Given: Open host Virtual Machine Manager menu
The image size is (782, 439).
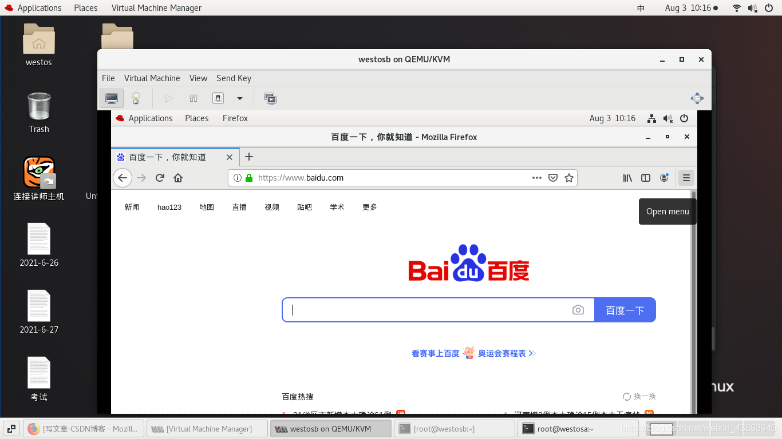Looking at the screenshot, I should pos(156,8).
